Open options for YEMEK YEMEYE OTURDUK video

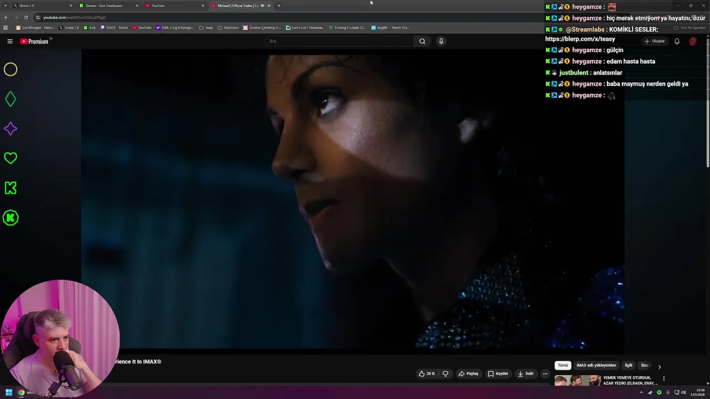pyautogui.click(x=663, y=378)
